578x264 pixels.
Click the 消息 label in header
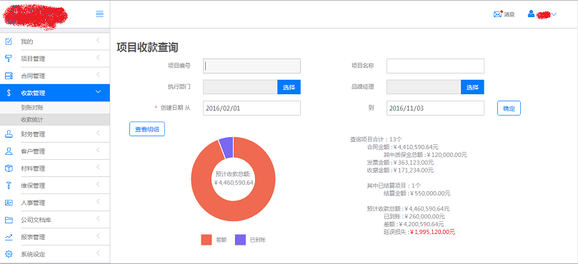(x=509, y=15)
